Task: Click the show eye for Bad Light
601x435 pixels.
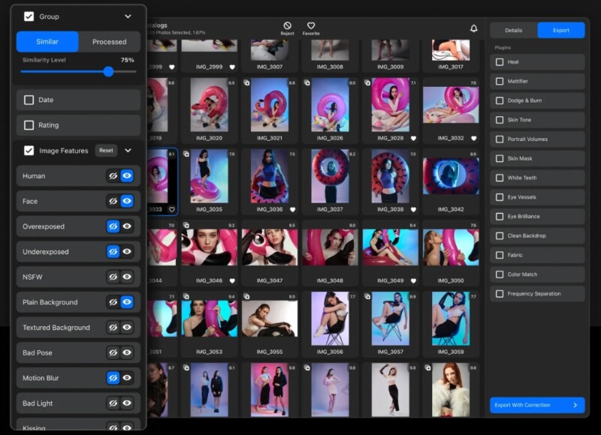Action: (x=127, y=403)
